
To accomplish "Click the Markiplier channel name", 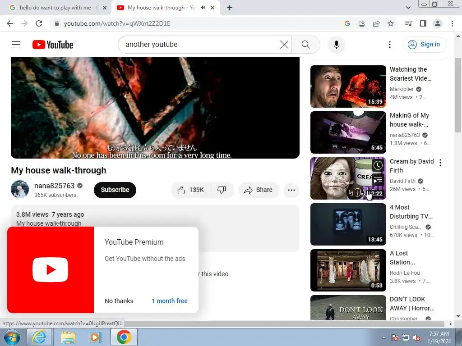I will (402, 89).
